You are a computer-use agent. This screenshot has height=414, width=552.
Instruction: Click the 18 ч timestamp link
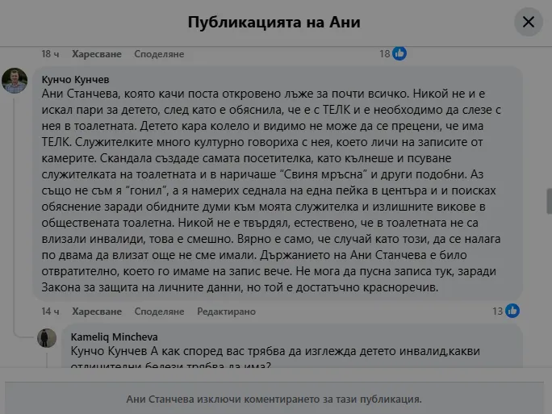[50, 54]
